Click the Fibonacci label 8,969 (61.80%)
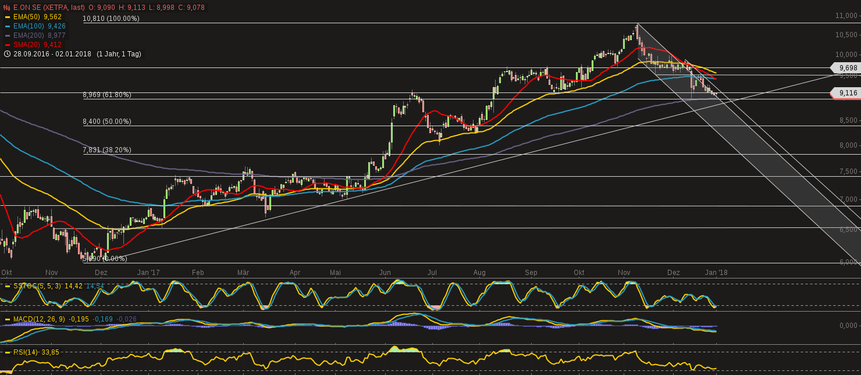Image resolution: width=861 pixels, height=375 pixels. point(107,95)
